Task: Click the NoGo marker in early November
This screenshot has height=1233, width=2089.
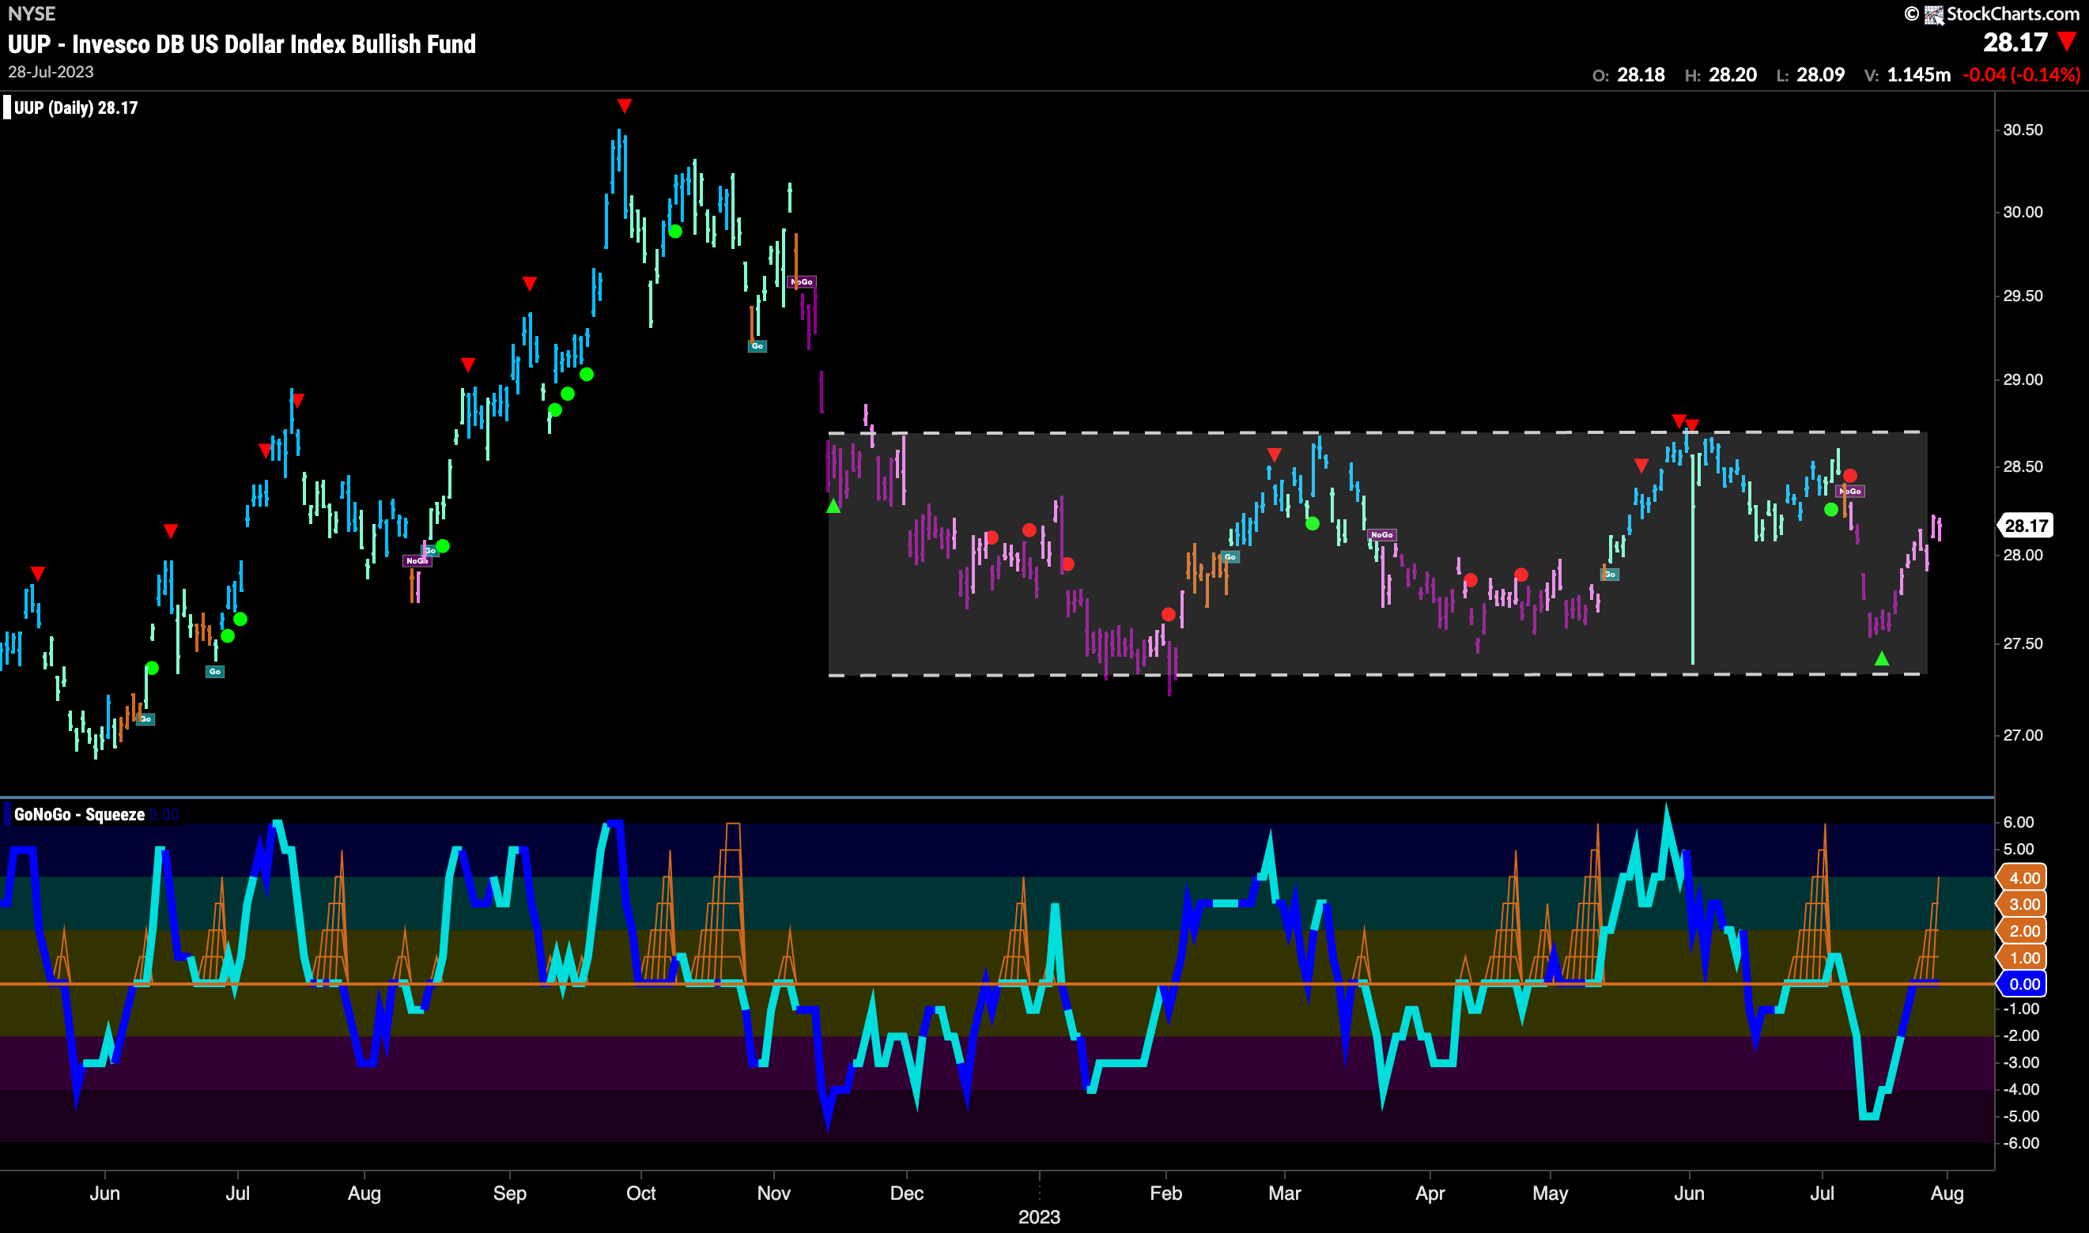Action: 802,282
